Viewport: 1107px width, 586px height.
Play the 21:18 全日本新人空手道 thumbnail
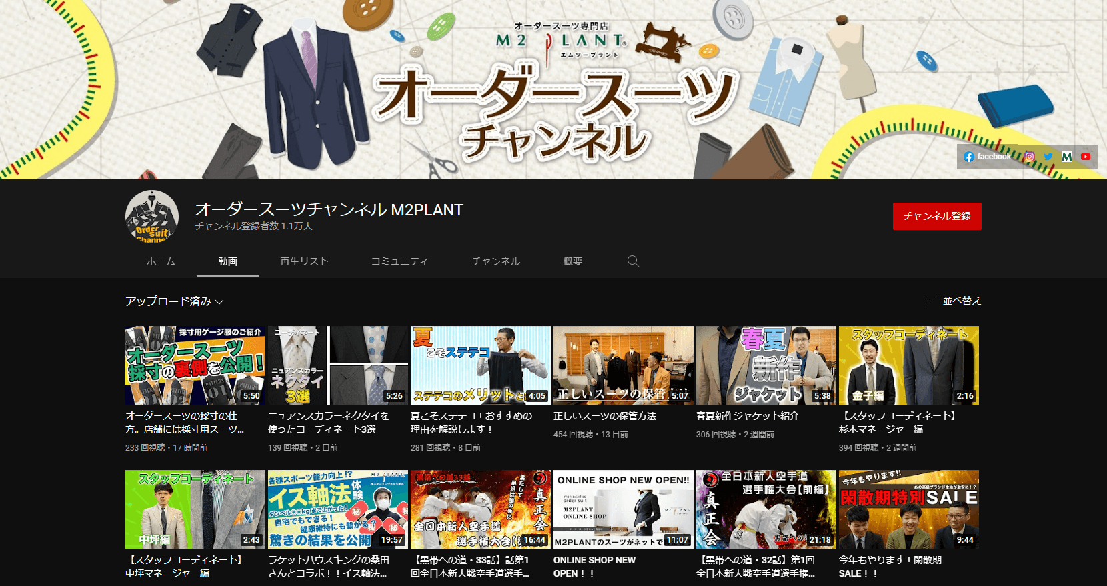pyautogui.click(x=766, y=509)
